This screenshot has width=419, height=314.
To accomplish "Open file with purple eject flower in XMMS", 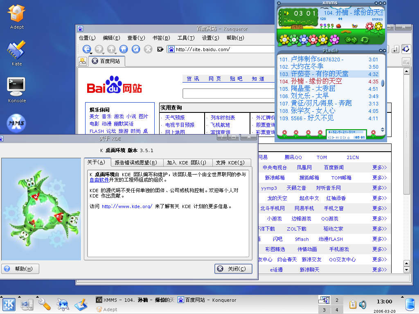I will point(334,40).
